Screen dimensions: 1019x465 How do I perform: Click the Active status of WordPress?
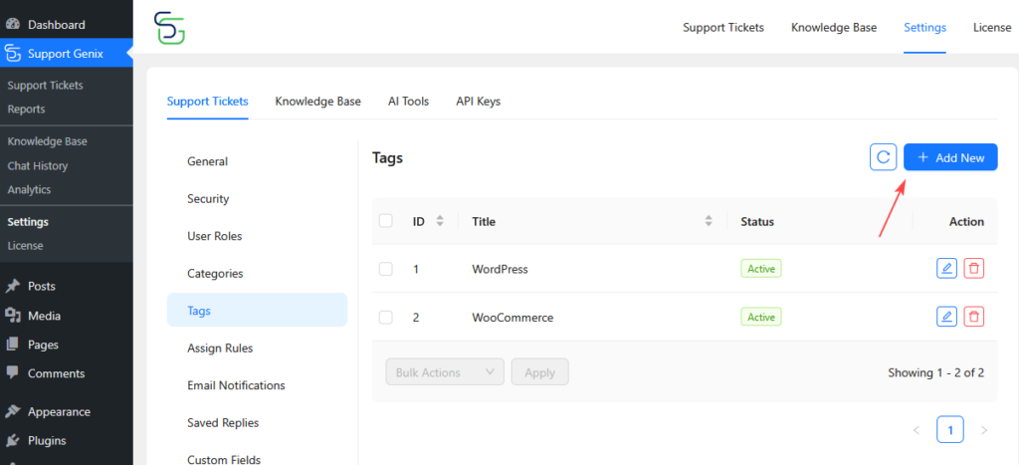point(761,268)
